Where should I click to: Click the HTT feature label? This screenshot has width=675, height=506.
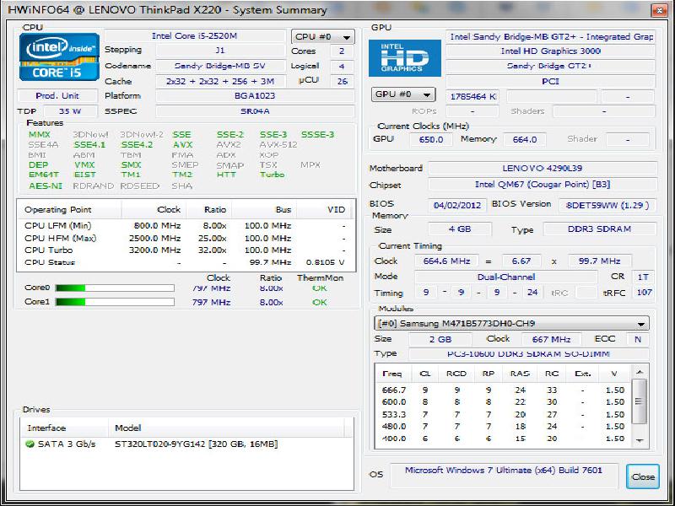[x=226, y=175]
